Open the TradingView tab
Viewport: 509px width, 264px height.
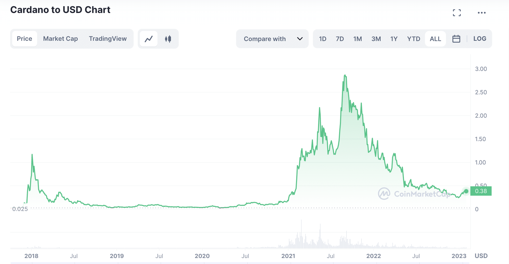pos(108,39)
